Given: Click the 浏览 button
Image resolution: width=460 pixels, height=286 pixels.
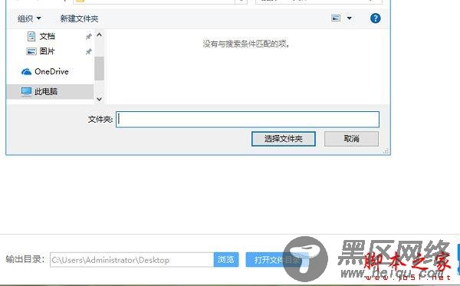Looking at the screenshot, I should coord(226,260).
